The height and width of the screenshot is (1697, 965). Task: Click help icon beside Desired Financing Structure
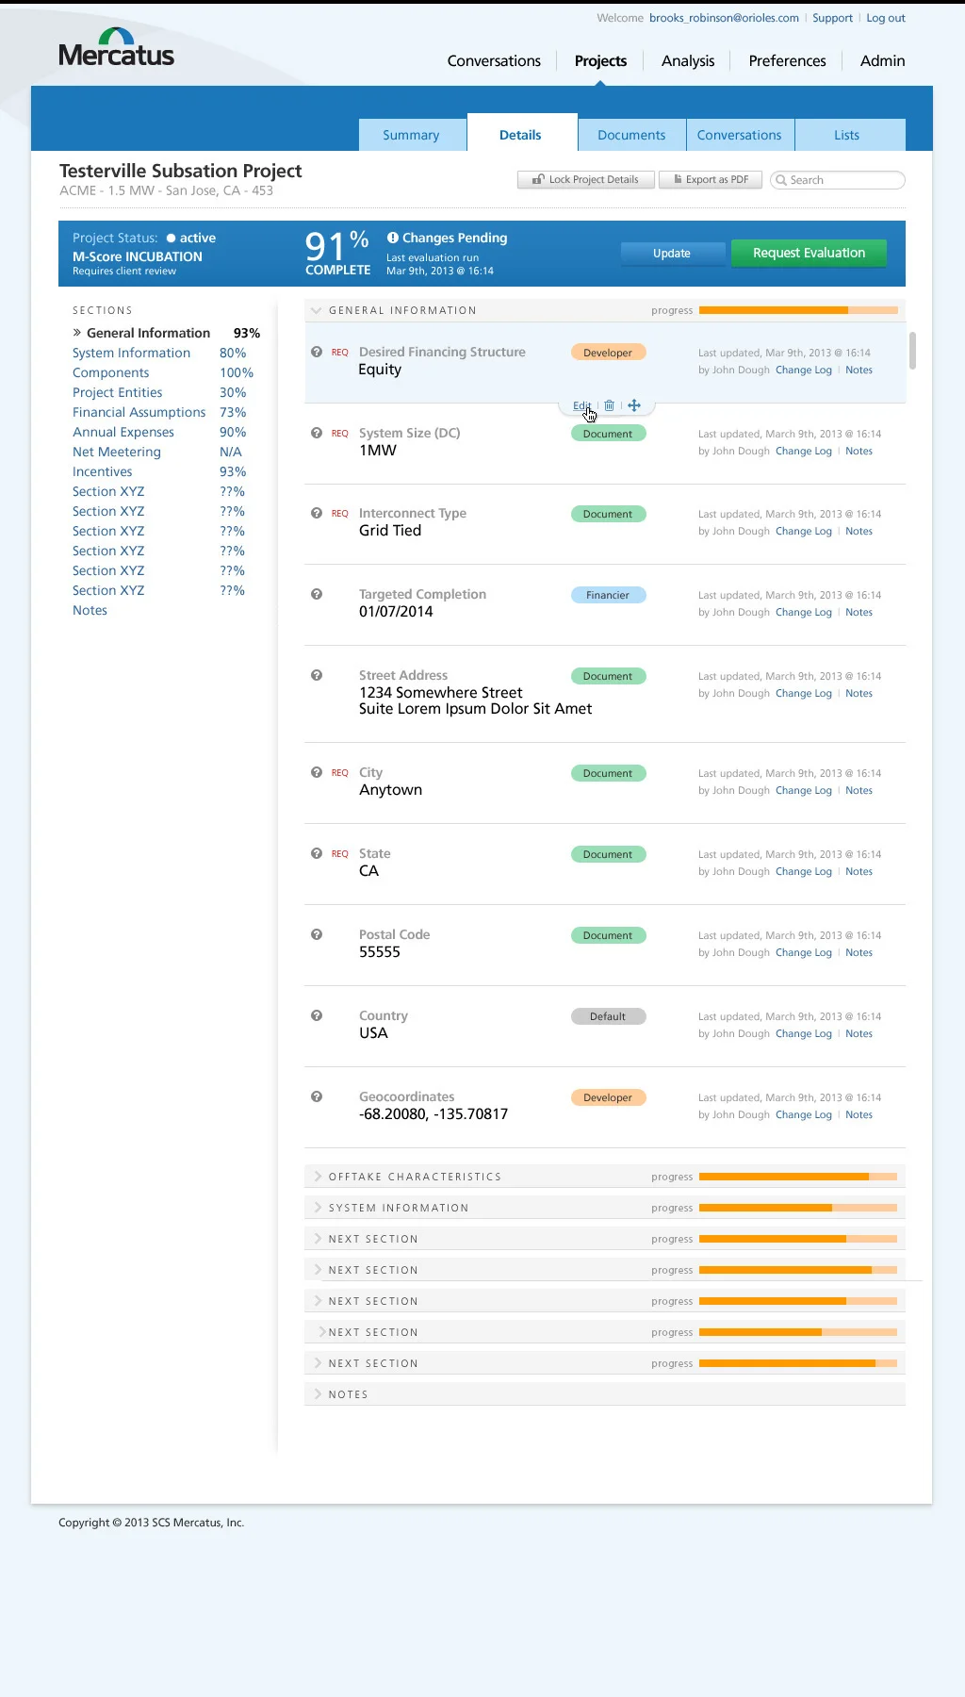click(x=317, y=352)
